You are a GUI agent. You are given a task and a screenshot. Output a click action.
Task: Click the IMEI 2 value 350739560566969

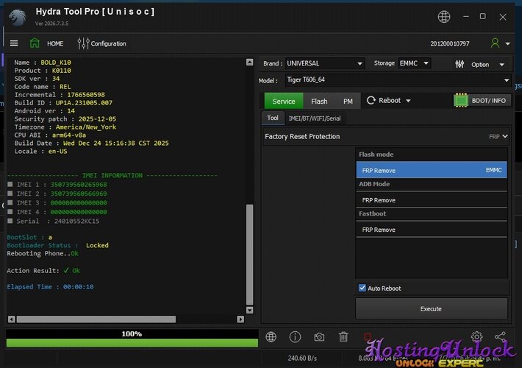pyautogui.click(x=79, y=194)
